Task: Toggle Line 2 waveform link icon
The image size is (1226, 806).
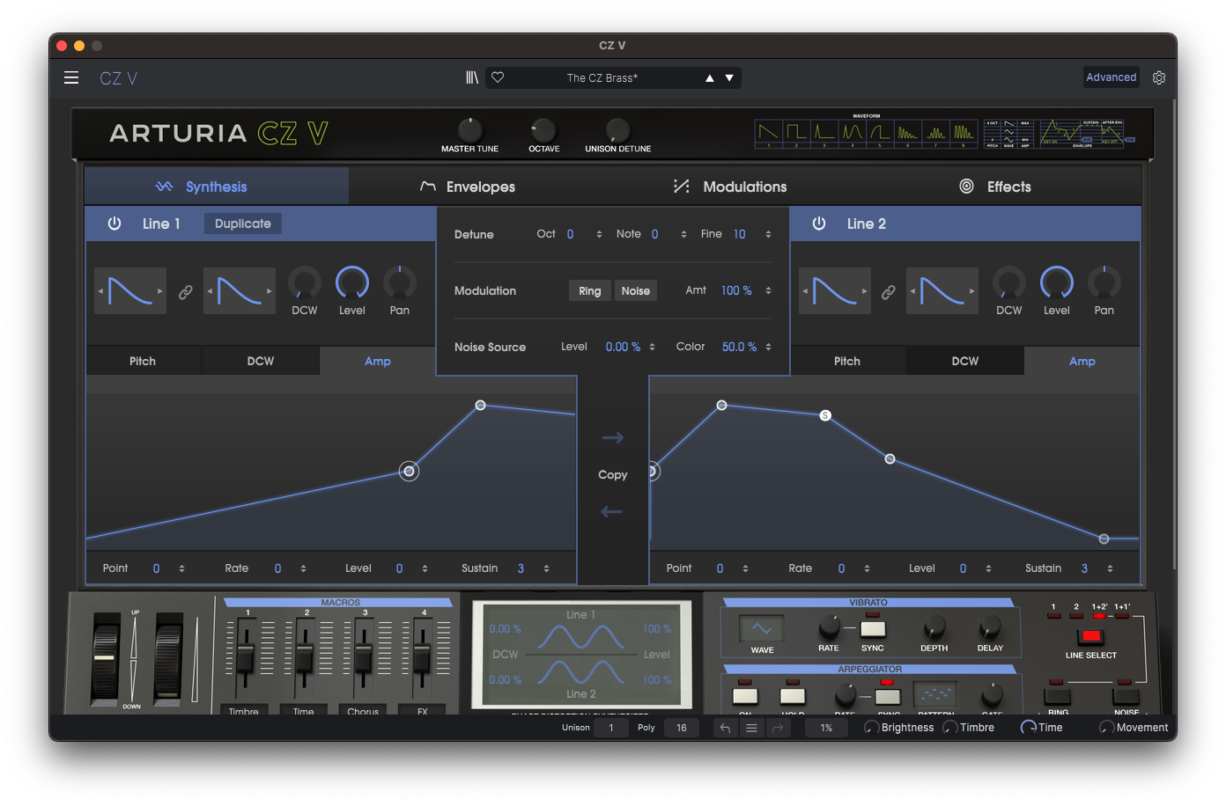Action: (x=889, y=292)
